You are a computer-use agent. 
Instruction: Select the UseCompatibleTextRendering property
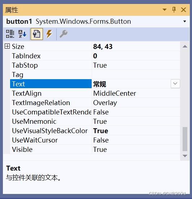pos(52,112)
